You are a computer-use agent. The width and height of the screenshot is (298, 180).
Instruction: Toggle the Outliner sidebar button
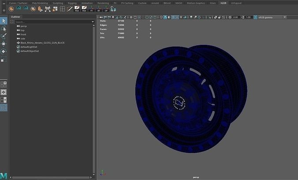coord(4,108)
